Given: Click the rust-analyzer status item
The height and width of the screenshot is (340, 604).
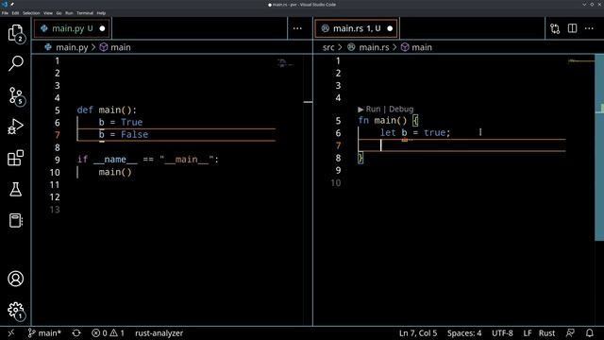Looking at the screenshot, I should click(x=159, y=333).
